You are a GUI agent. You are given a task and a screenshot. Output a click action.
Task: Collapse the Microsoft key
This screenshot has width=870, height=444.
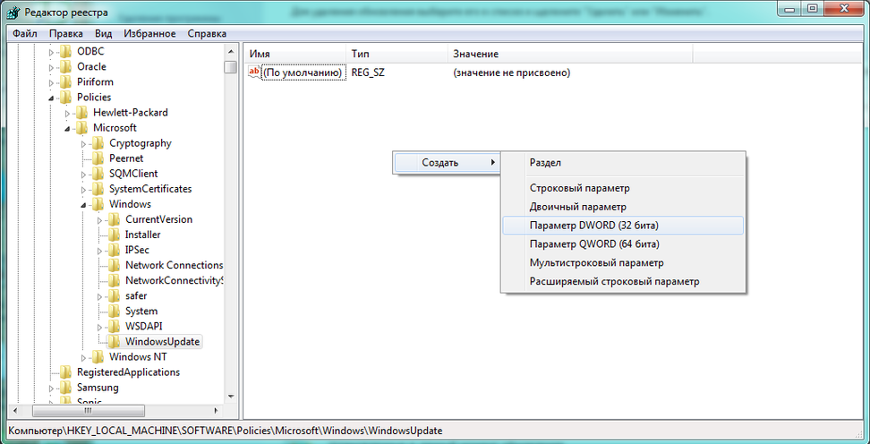point(68,128)
